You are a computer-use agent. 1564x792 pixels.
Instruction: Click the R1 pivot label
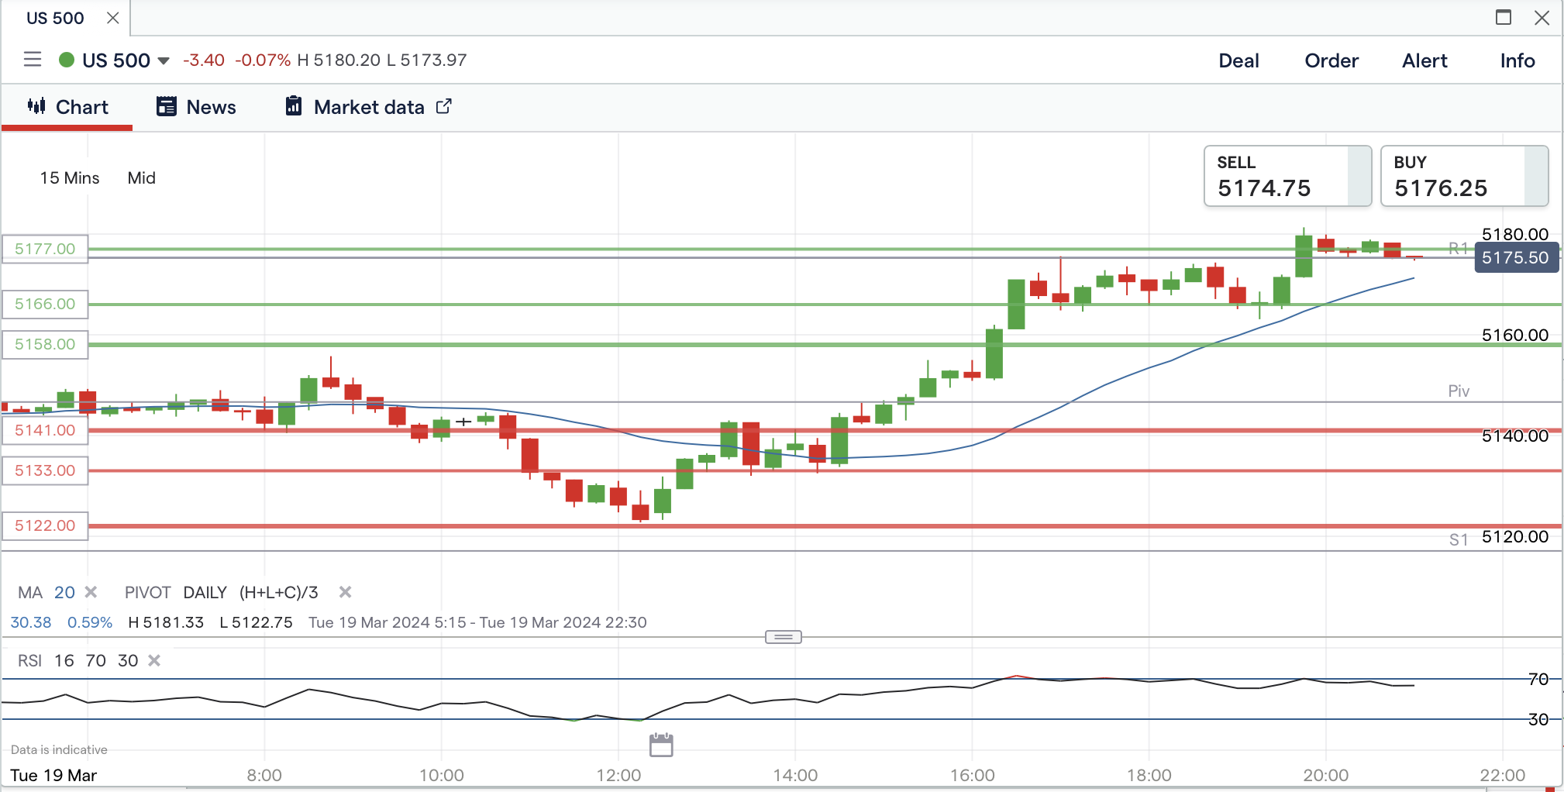point(1459,248)
